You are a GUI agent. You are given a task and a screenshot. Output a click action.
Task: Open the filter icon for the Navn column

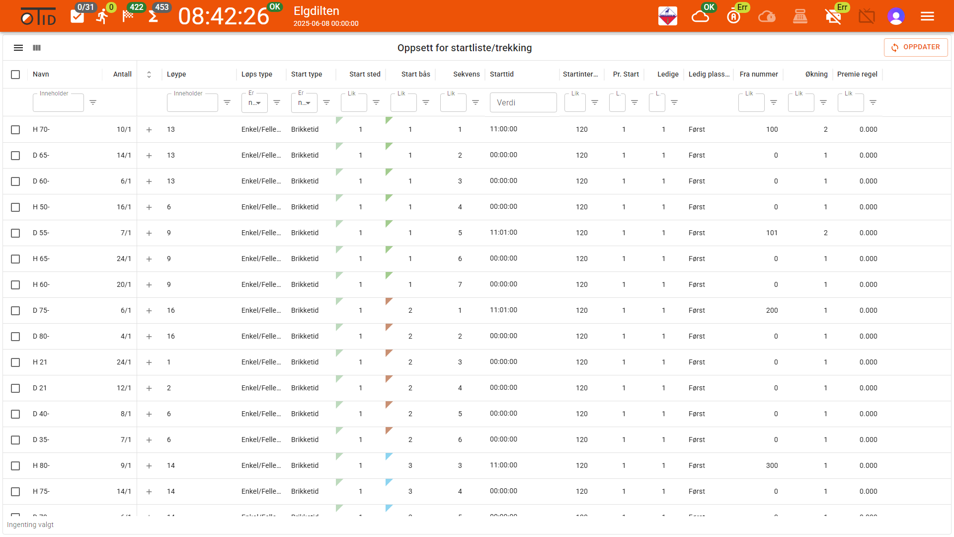(93, 102)
